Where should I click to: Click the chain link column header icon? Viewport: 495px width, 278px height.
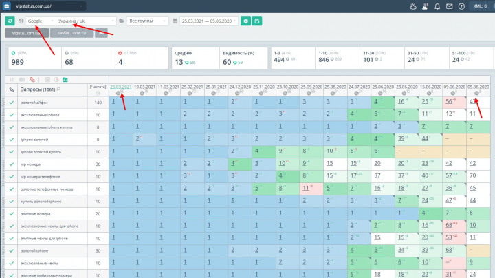pyautogui.click(x=12, y=89)
